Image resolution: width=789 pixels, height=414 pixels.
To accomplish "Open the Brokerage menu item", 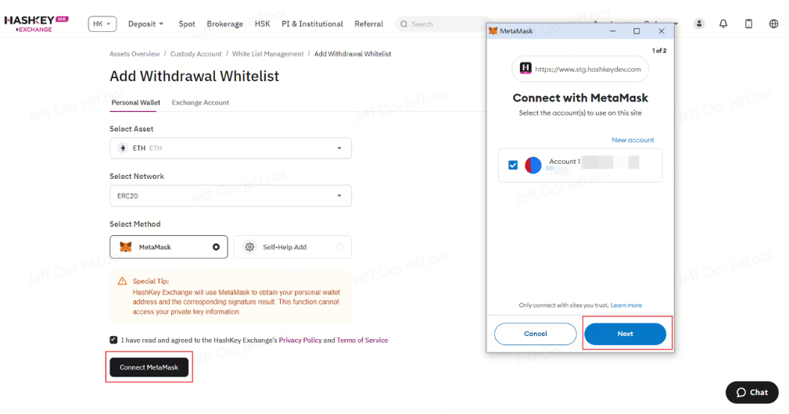I will 225,23.
